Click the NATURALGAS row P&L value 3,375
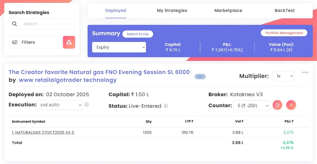This screenshot has width=317, height=164. [288, 133]
